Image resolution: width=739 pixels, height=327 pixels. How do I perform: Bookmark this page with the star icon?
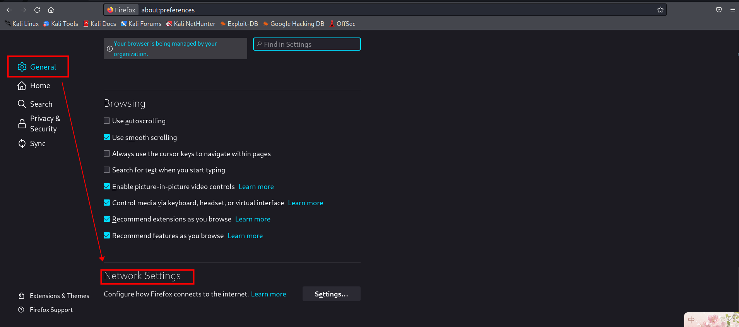click(x=660, y=10)
